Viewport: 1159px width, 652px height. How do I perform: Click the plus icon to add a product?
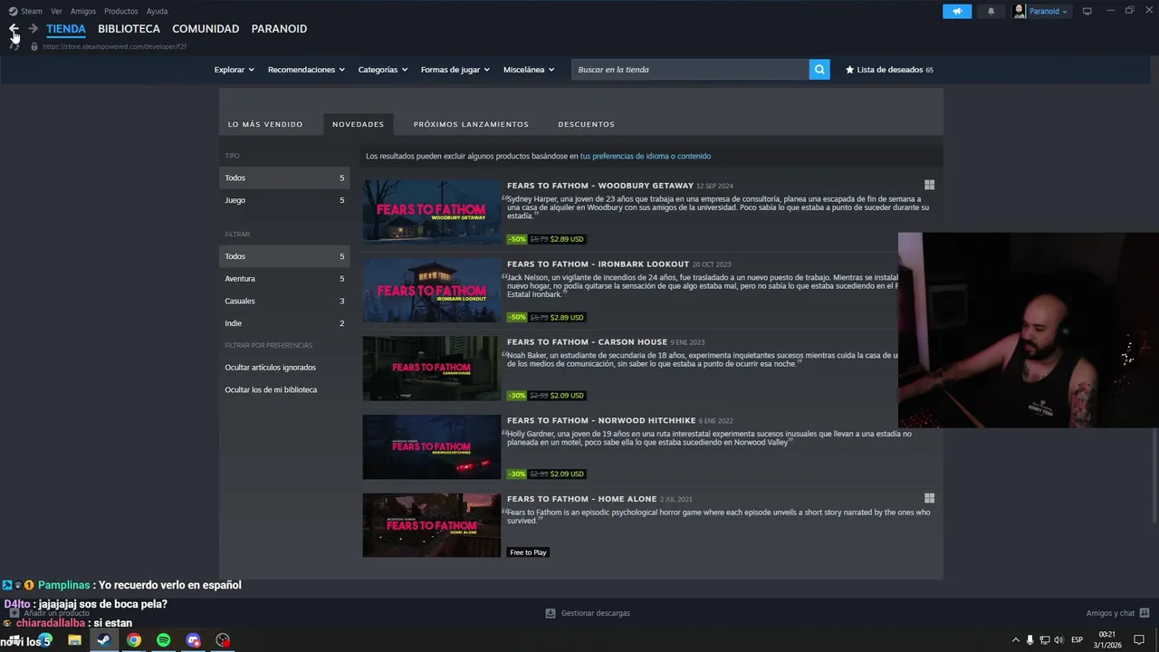coord(14,613)
